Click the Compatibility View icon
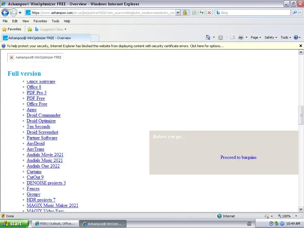The width and height of the screenshot is (304, 228). pos(194,13)
